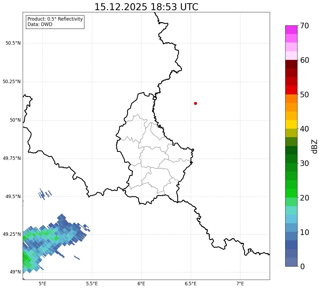Image resolution: width=321 pixels, height=289 pixels.
Task: Click the colorbar tick label 50
Action: (304, 95)
